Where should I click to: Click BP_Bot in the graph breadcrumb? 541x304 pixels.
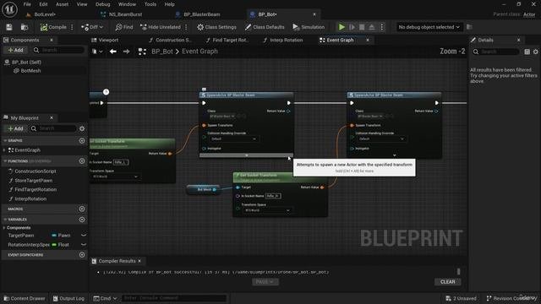pos(162,52)
